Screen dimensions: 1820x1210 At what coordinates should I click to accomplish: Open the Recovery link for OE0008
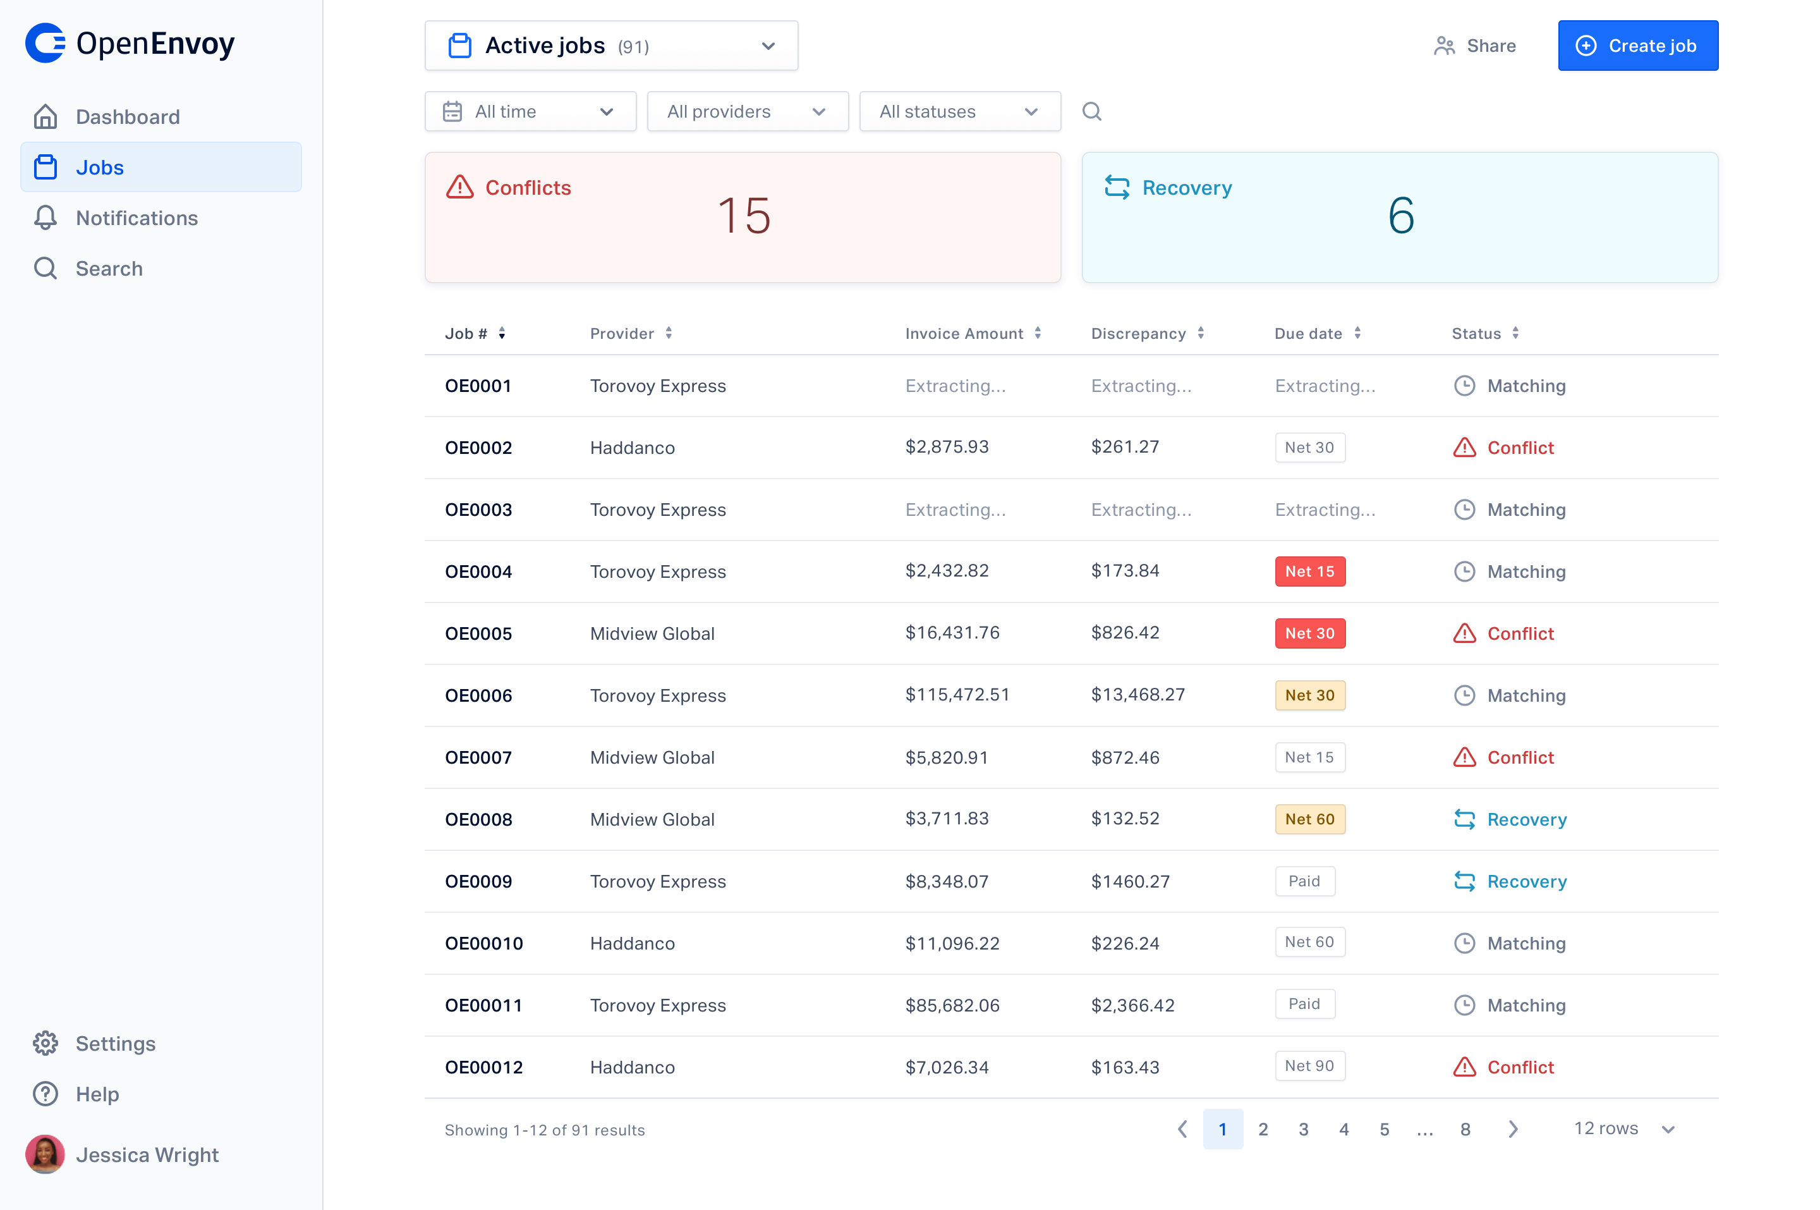(x=1526, y=819)
